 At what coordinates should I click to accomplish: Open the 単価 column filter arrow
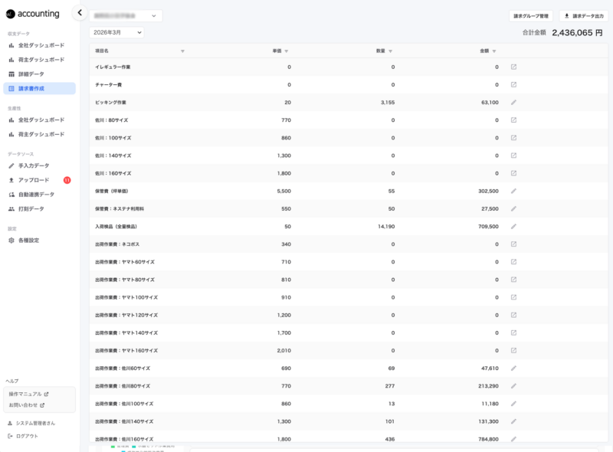(x=286, y=51)
